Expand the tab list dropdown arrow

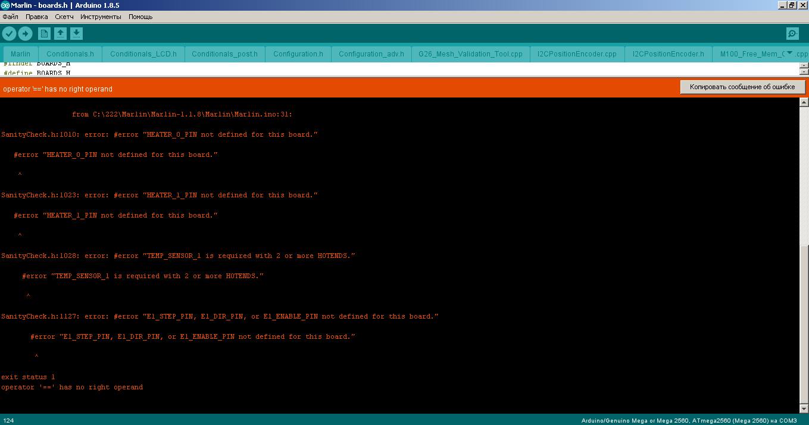[789, 53]
